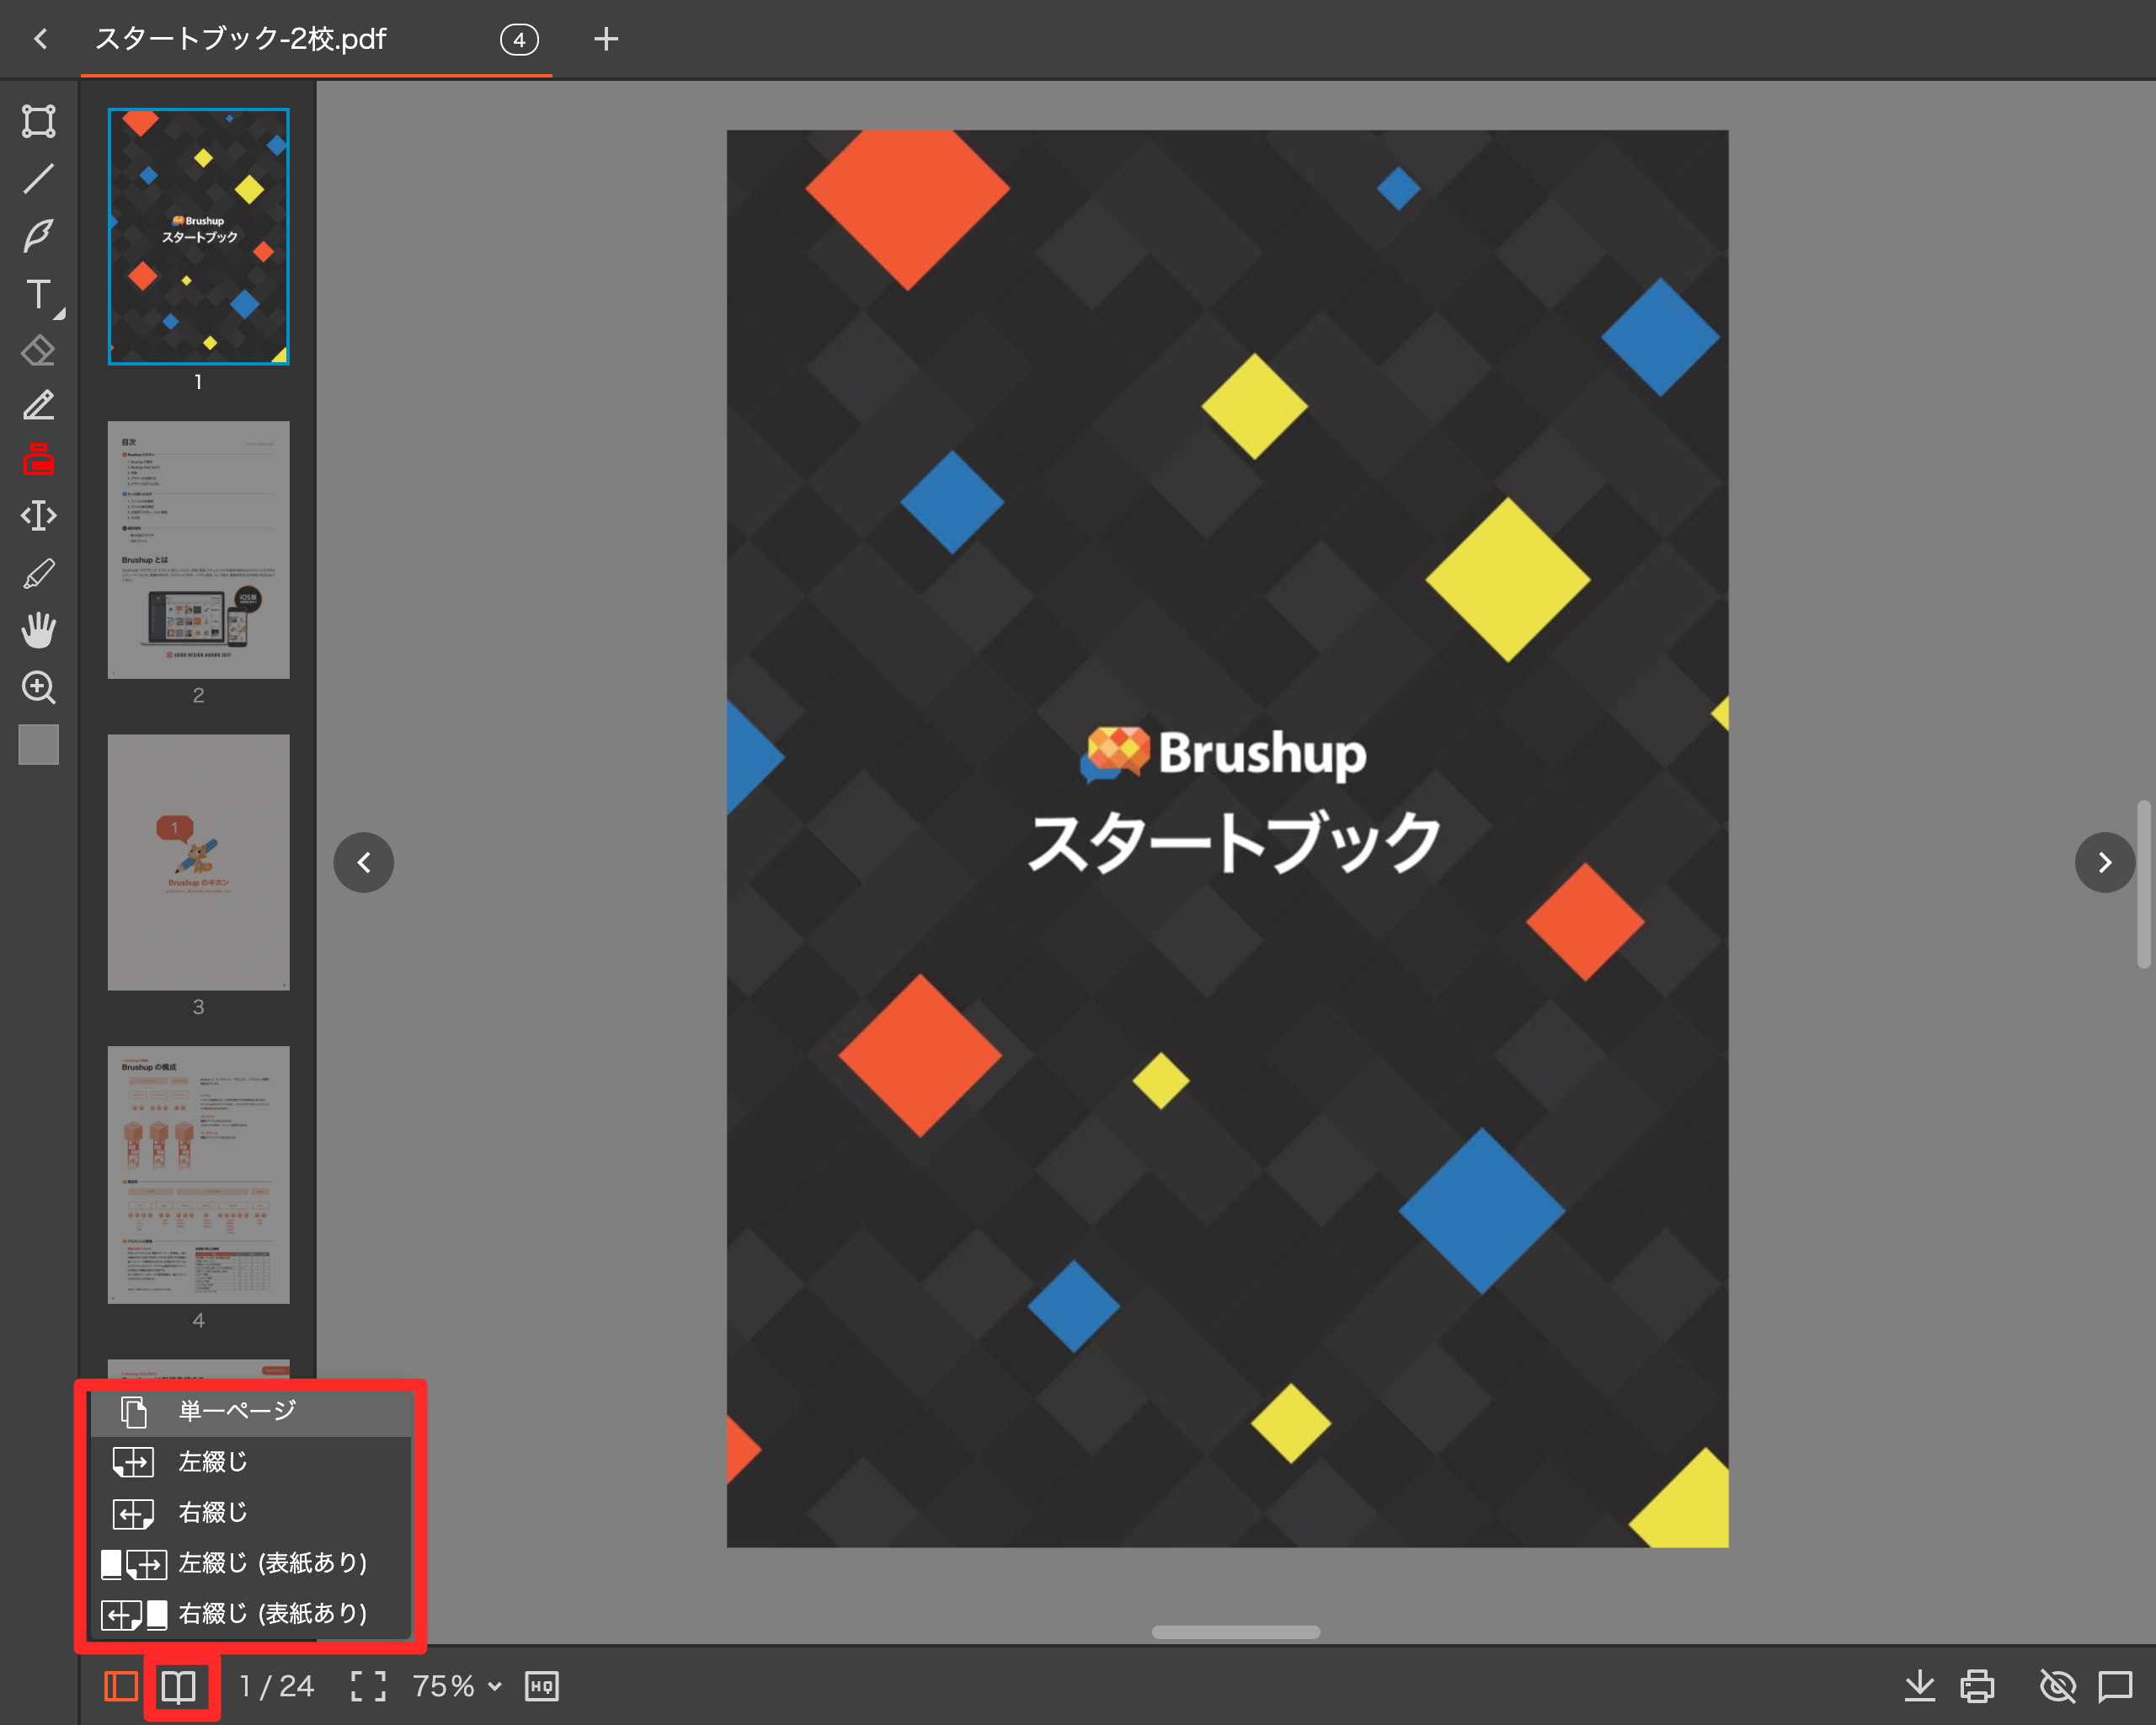Select the hand pan tool
2156x1725 pixels.
[39, 630]
